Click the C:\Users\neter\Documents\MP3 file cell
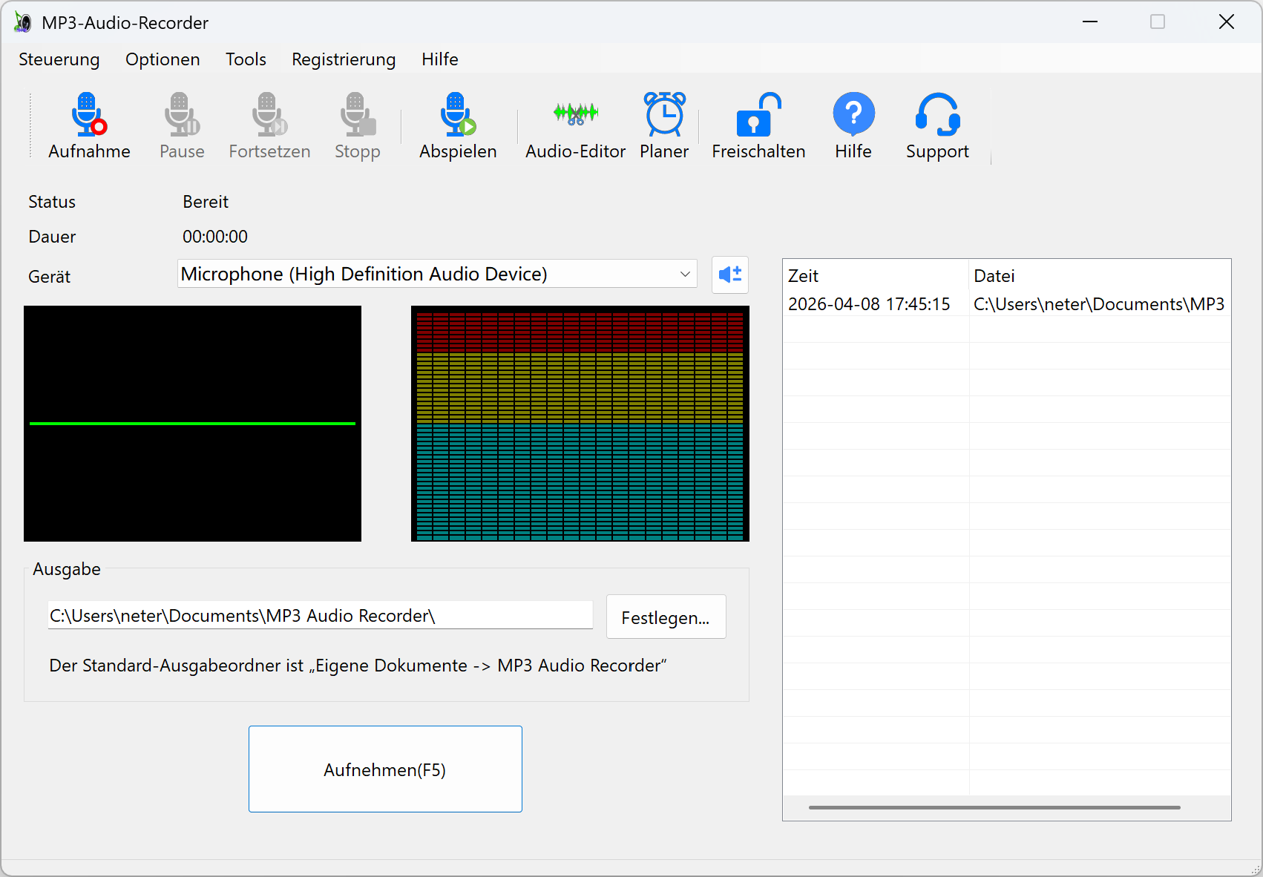The height and width of the screenshot is (877, 1263). [x=1100, y=304]
